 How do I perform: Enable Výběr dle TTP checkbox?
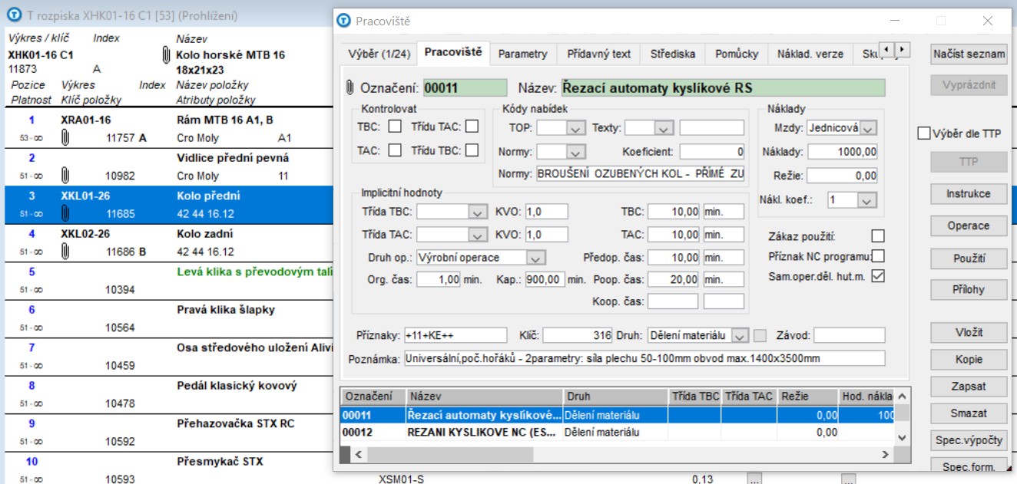click(x=924, y=133)
